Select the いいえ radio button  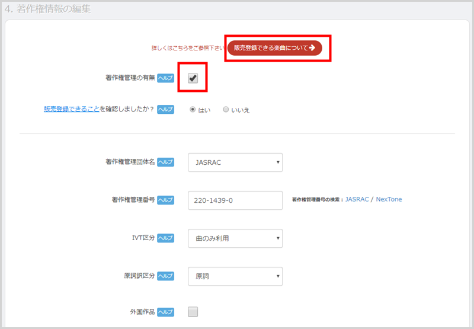tap(226, 110)
